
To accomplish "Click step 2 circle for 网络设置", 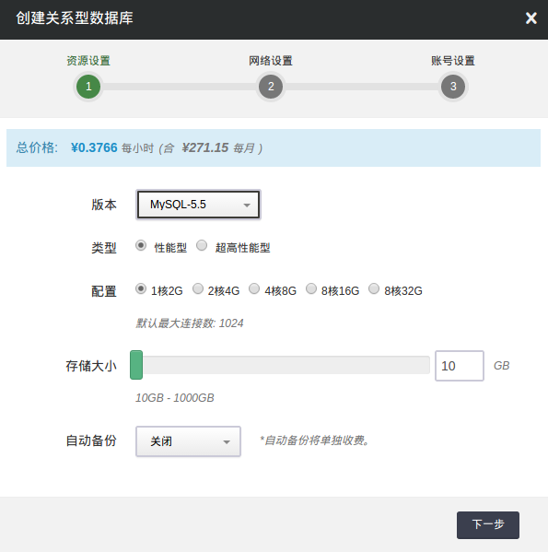I will click(271, 87).
